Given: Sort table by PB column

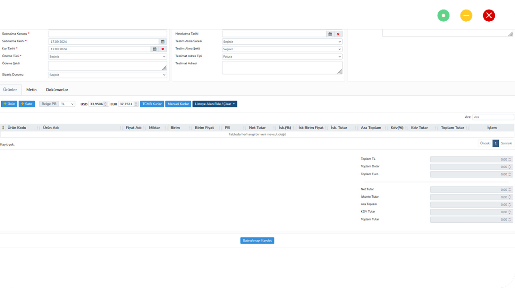Looking at the screenshot, I should click(235, 128).
